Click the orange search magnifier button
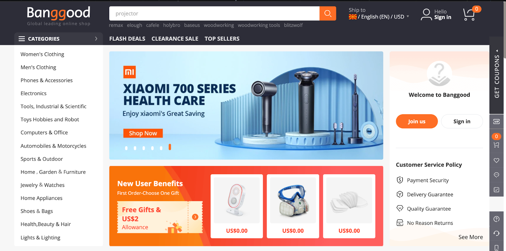Image resolution: width=506 pixels, height=251 pixels. (328, 14)
